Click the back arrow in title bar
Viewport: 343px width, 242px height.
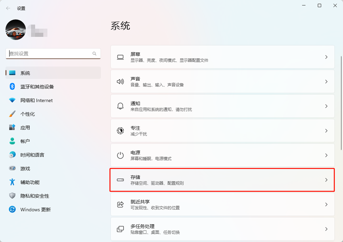[x=8, y=8]
